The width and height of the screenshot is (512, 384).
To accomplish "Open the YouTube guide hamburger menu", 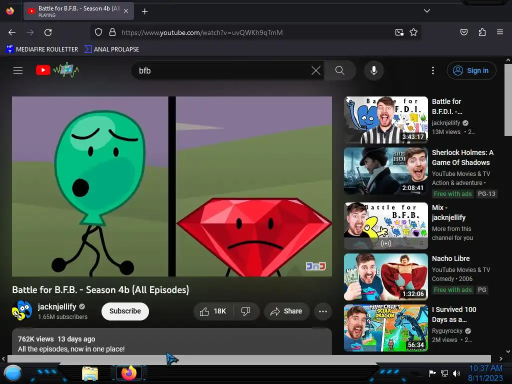I will (x=18, y=70).
